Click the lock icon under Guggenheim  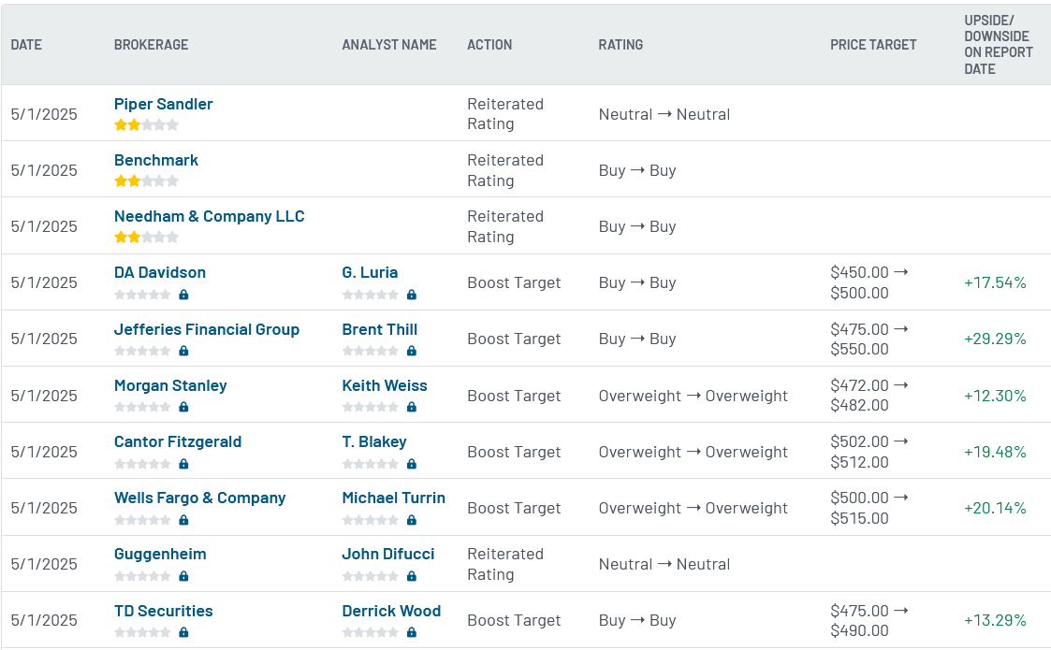183,576
